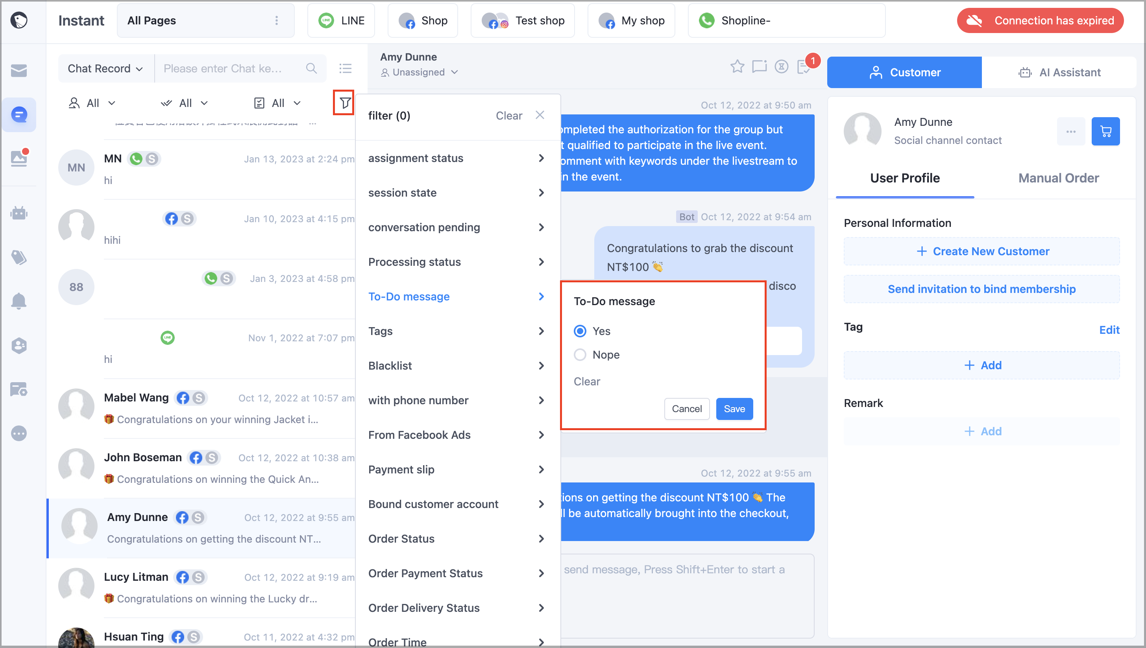
Task: Click Add under Tag section
Action: point(981,365)
